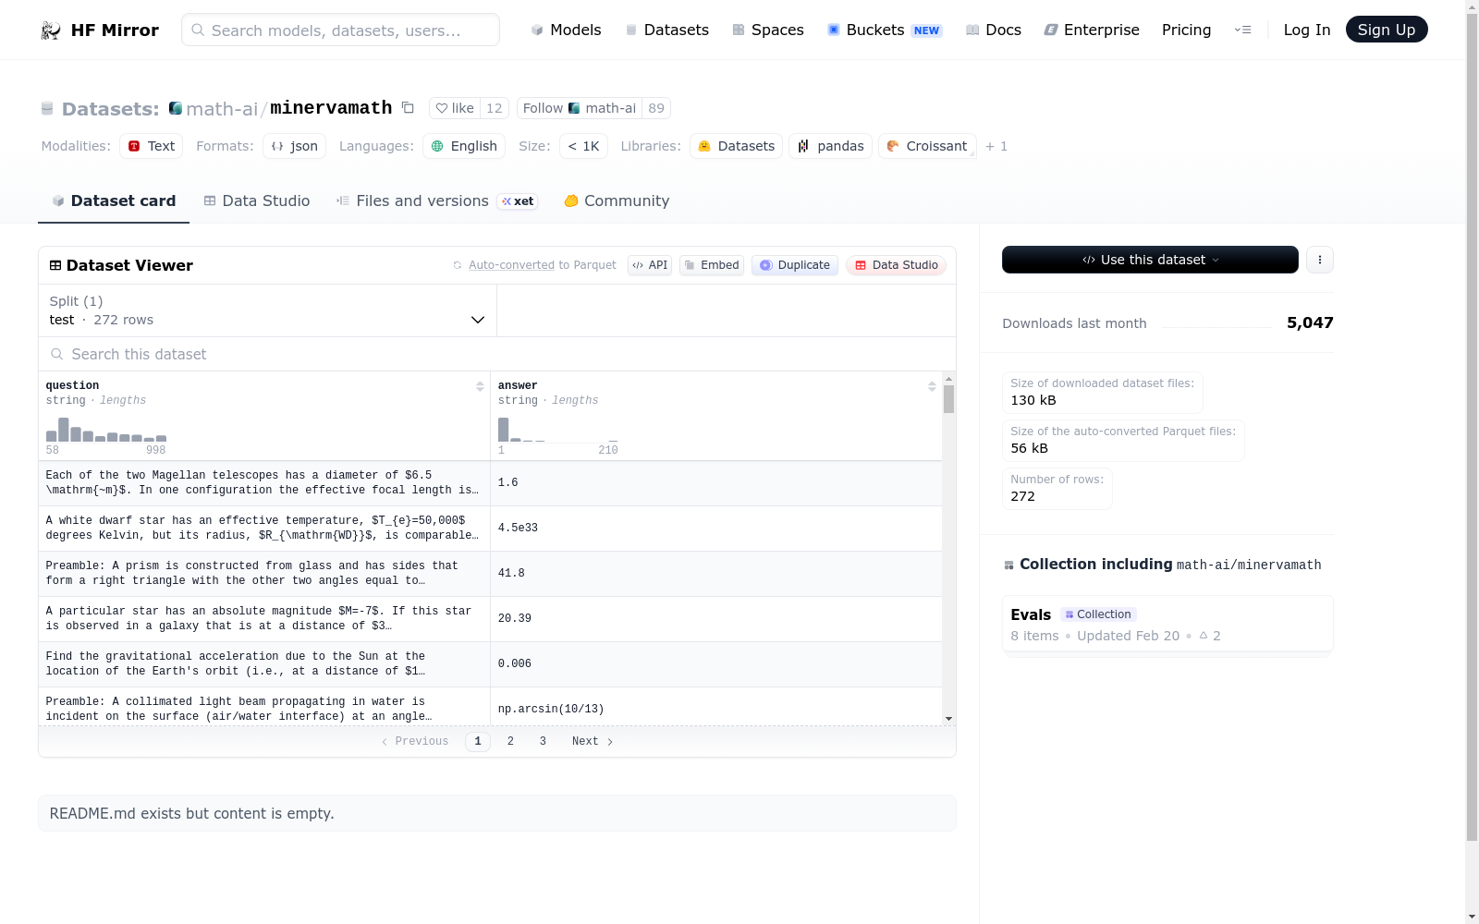Open the Files and versions tab
The height and width of the screenshot is (924, 1479).
(x=436, y=201)
